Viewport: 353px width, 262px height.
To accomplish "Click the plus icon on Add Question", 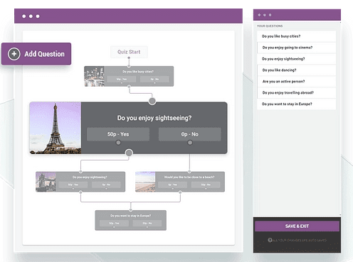I will (14, 54).
